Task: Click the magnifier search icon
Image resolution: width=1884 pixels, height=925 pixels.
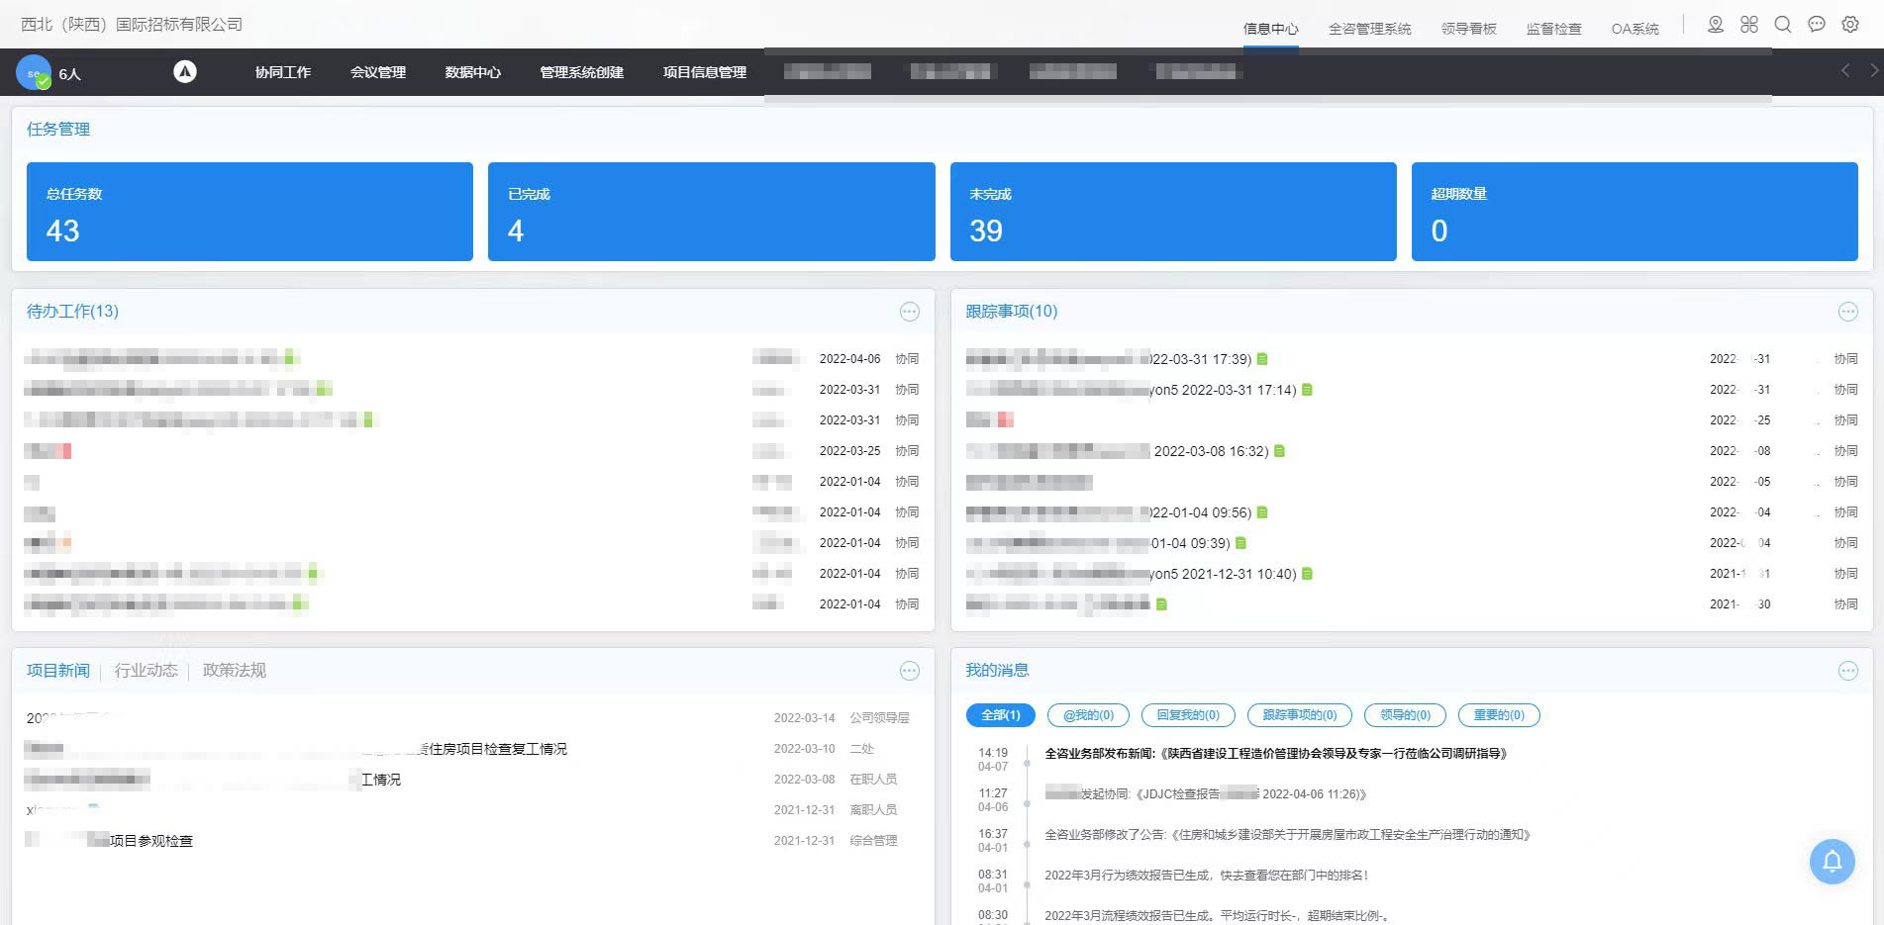Action: pyautogui.click(x=1783, y=25)
